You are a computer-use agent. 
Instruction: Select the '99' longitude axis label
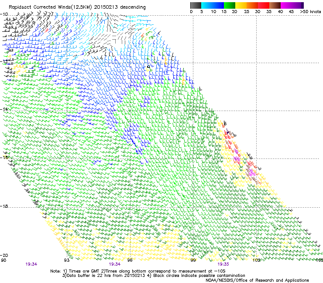pos(193,260)
